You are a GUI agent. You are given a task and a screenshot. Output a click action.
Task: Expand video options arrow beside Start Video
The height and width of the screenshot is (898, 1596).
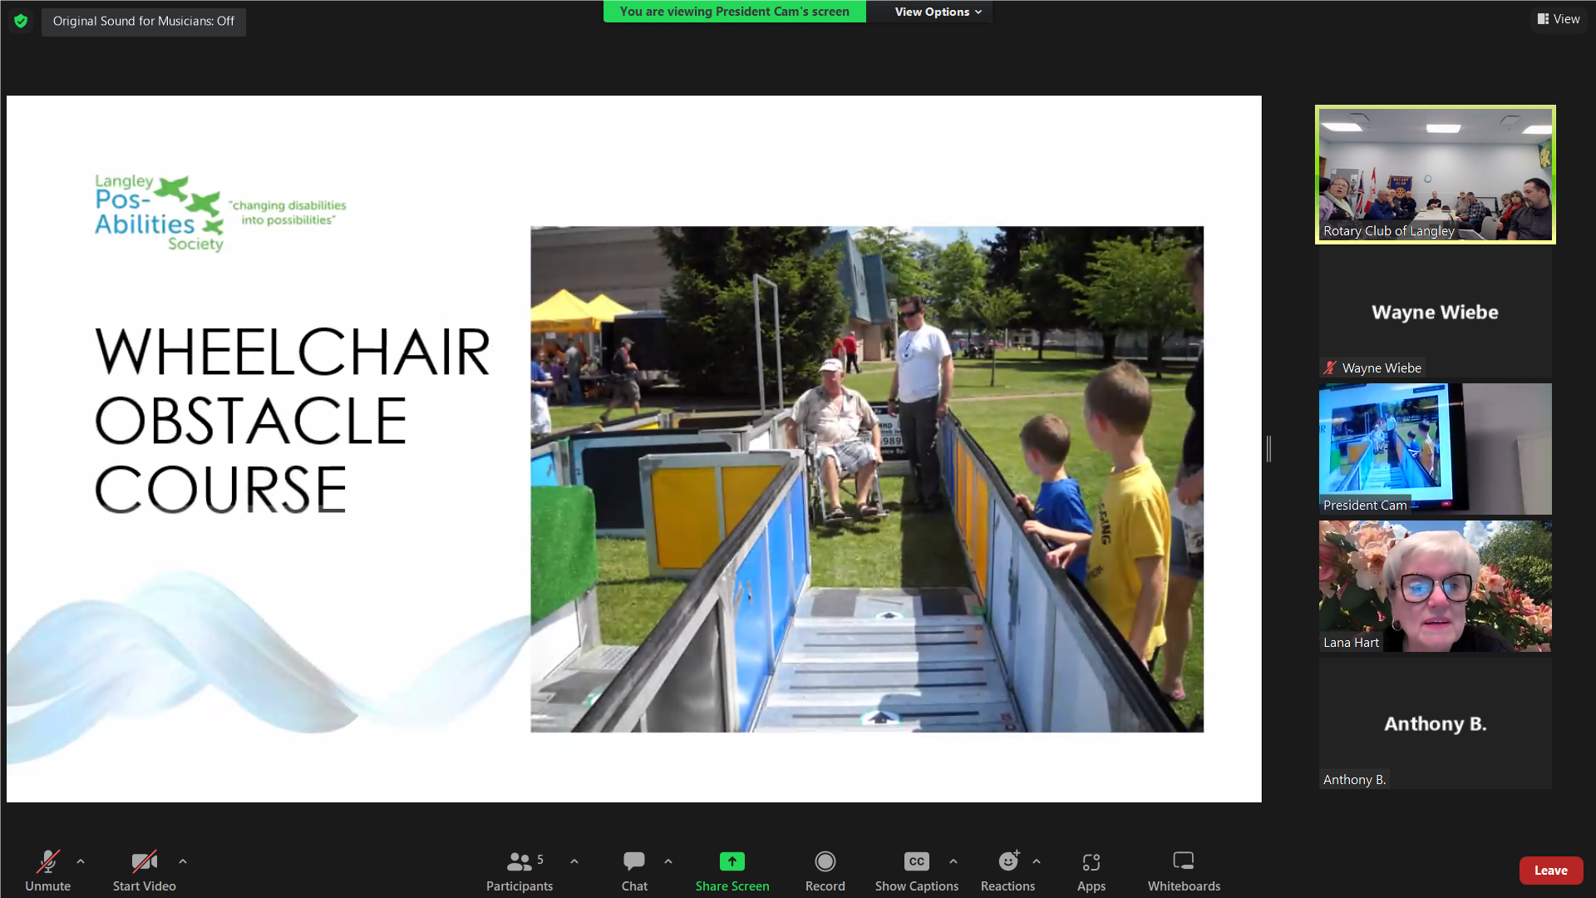click(x=183, y=861)
